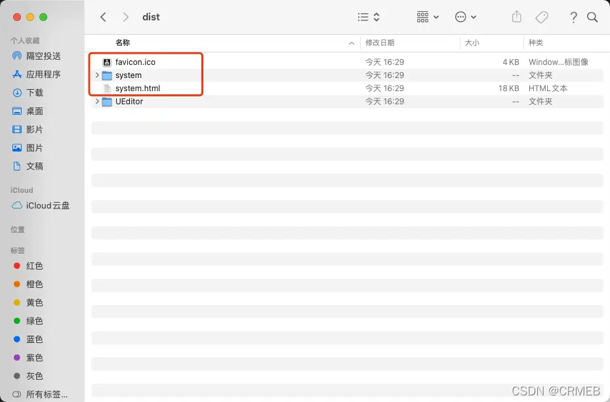Open the Search magnifier icon
Screen dimensions: 610x402
pos(592,17)
